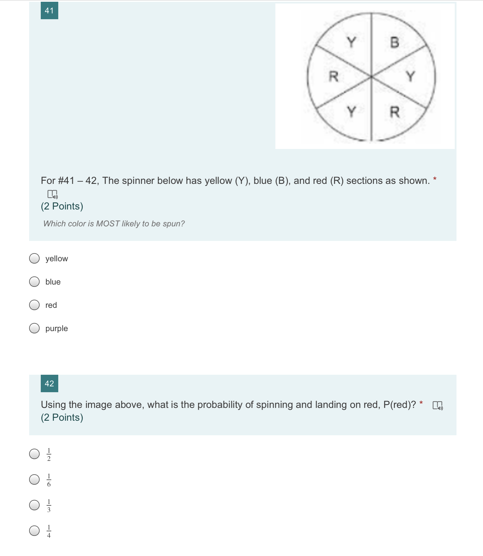Select the purple answer choice
Image resolution: width=483 pixels, height=556 pixels.
pyautogui.click(x=34, y=328)
